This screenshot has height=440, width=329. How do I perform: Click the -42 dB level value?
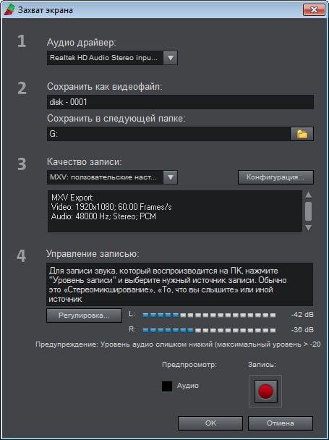tap(302, 315)
